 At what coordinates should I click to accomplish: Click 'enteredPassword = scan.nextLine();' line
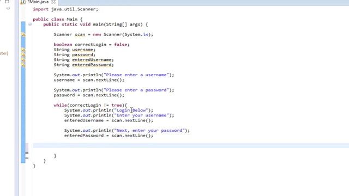[x=109, y=136]
